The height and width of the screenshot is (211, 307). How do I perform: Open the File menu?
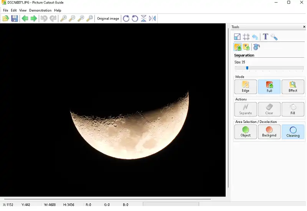point(5,10)
